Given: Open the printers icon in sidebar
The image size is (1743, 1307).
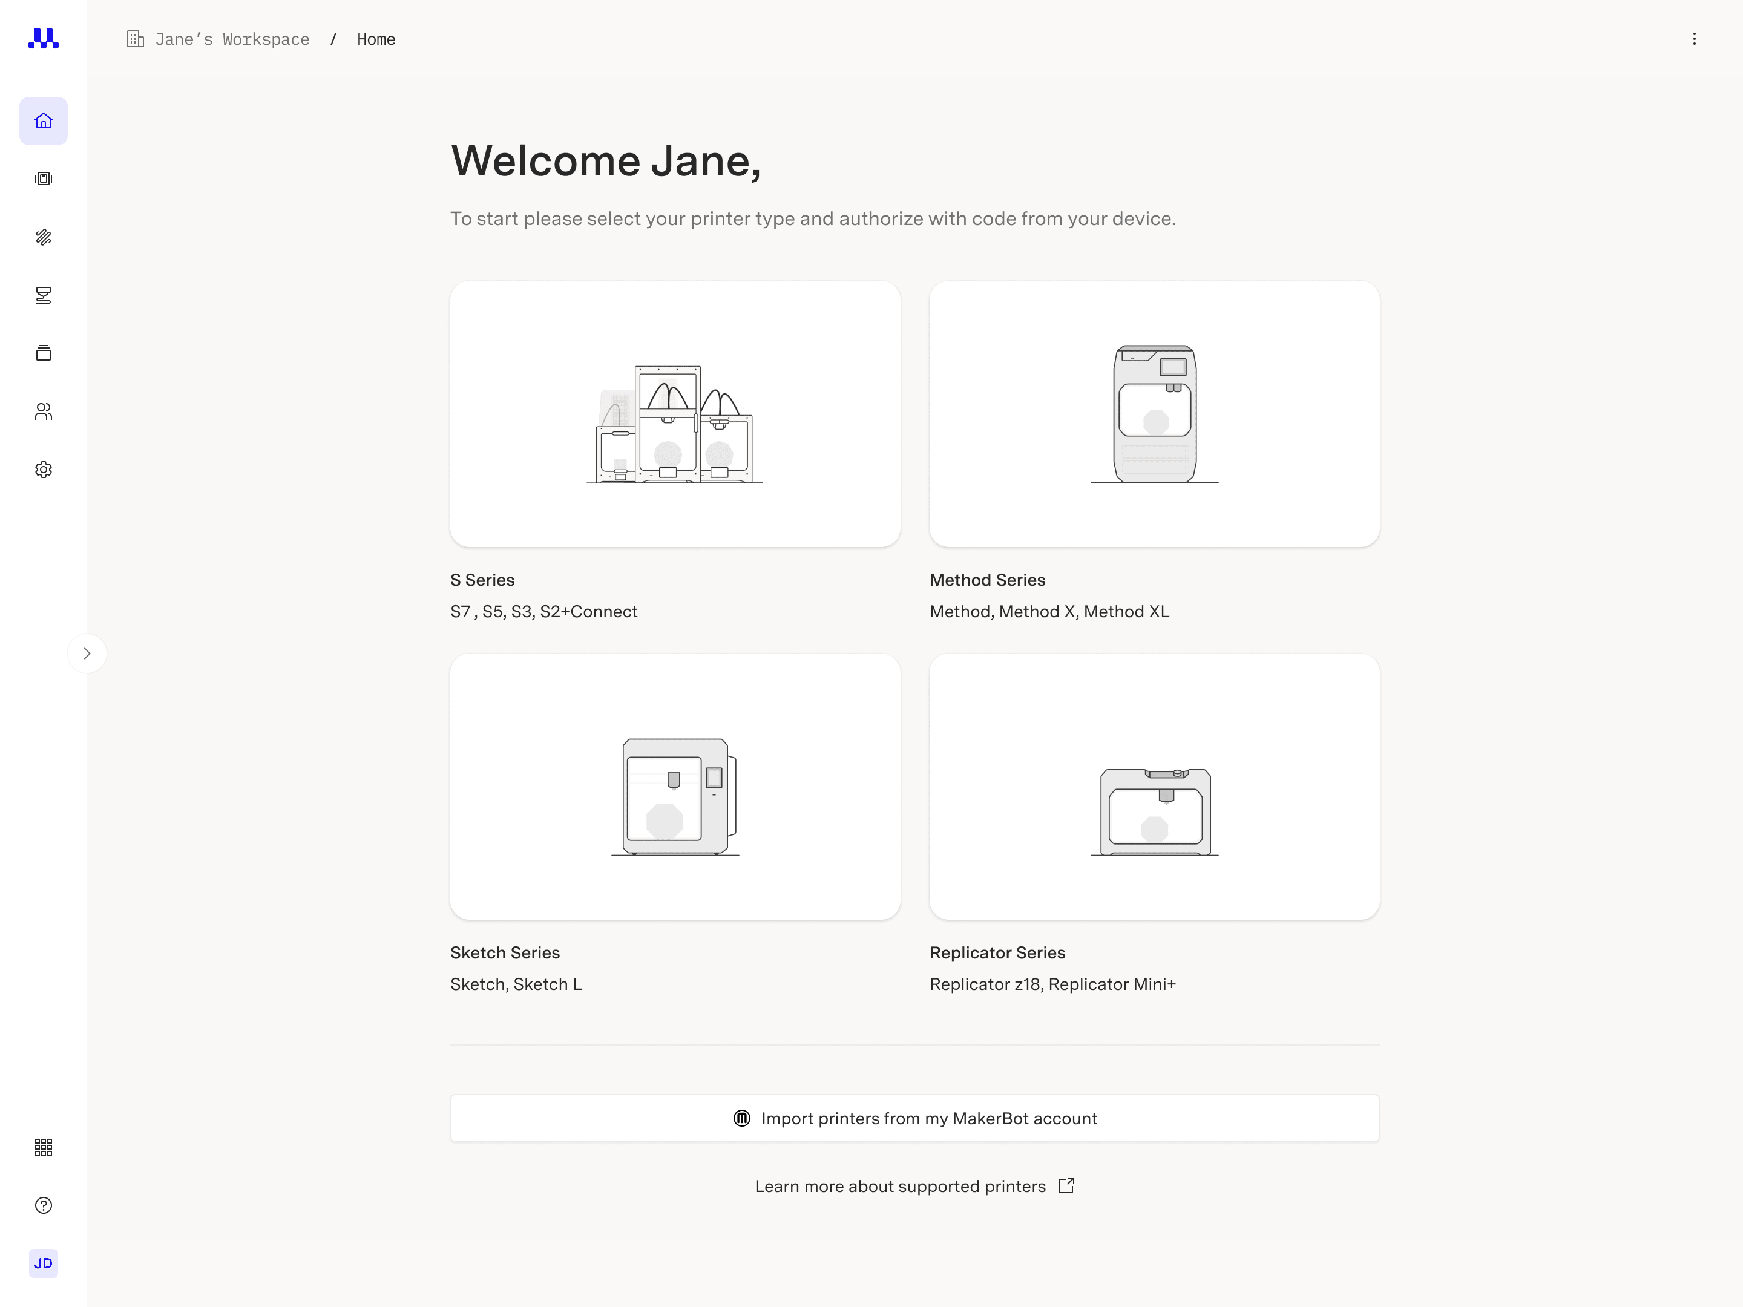Looking at the screenshot, I should 44,179.
